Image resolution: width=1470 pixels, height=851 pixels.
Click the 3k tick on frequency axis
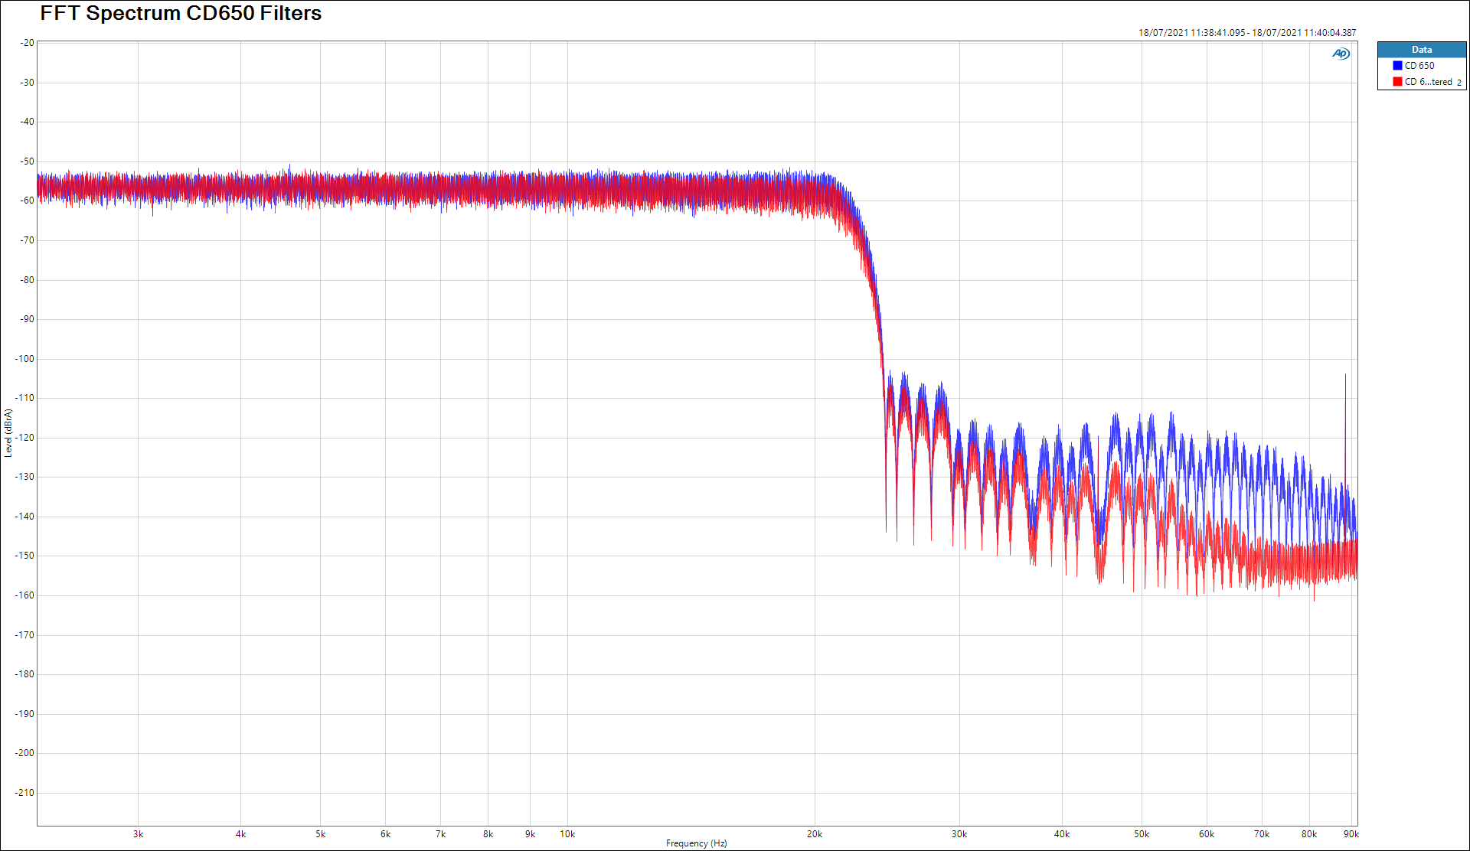[x=138, y=834]
